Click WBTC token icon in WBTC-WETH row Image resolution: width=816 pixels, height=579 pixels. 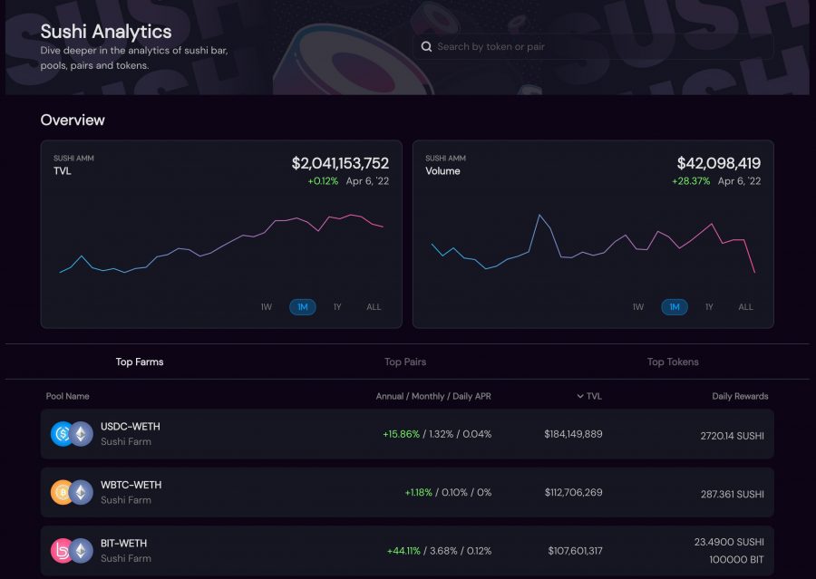pos(62,492)
